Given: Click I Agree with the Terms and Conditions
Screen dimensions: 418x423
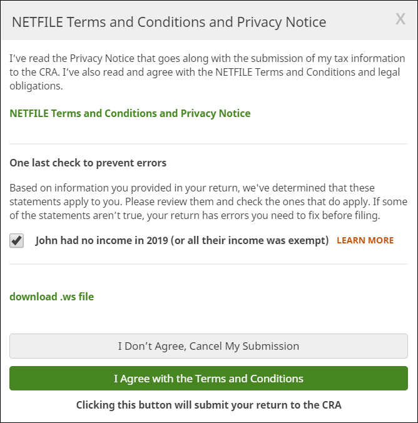Looking at the screenshot, I should [x=208, y=379].
